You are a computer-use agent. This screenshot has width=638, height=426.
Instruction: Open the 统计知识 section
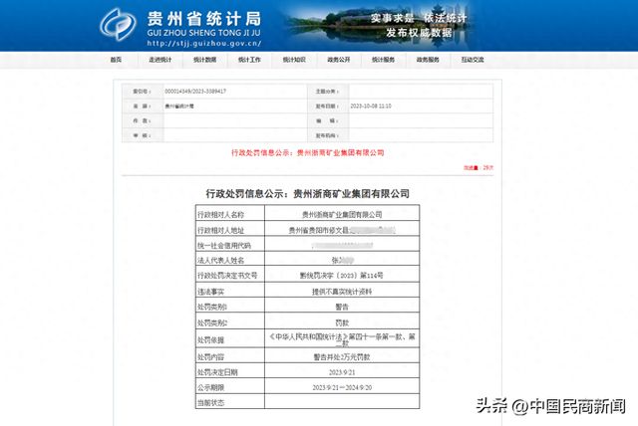tap(294, 60)
